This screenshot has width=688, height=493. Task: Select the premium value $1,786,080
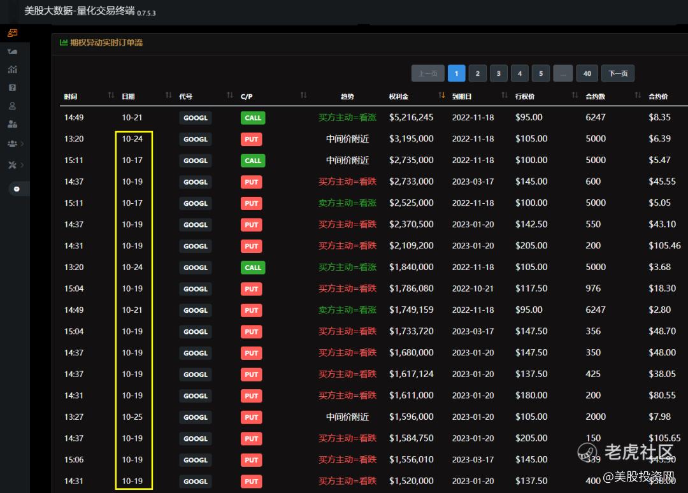(411, 289)
